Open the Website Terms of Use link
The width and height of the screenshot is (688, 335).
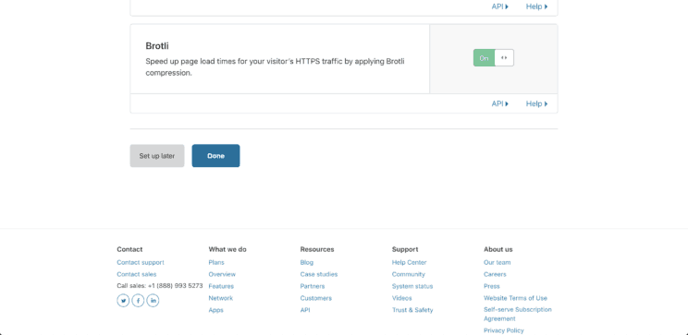point(516,298)
